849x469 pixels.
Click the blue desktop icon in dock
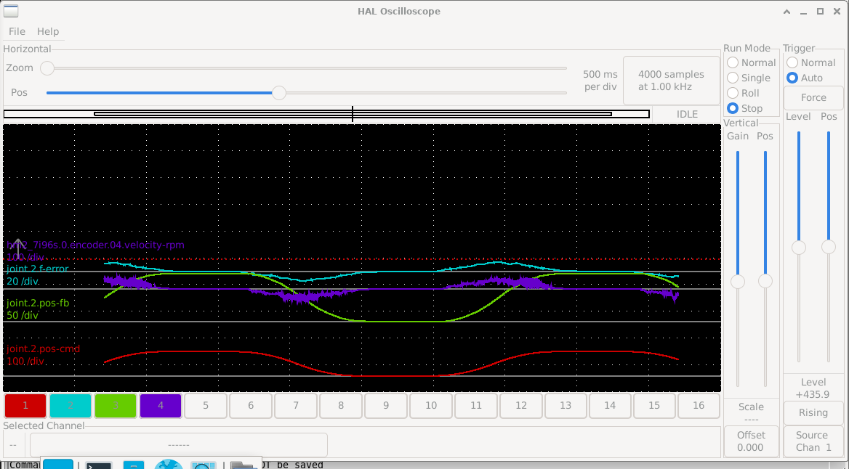pos(58,464)
